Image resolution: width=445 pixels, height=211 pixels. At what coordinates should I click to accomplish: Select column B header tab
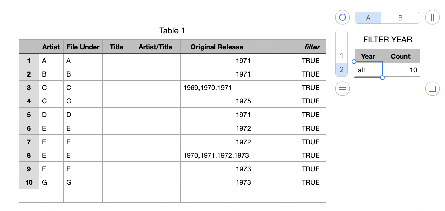(400, 18)
